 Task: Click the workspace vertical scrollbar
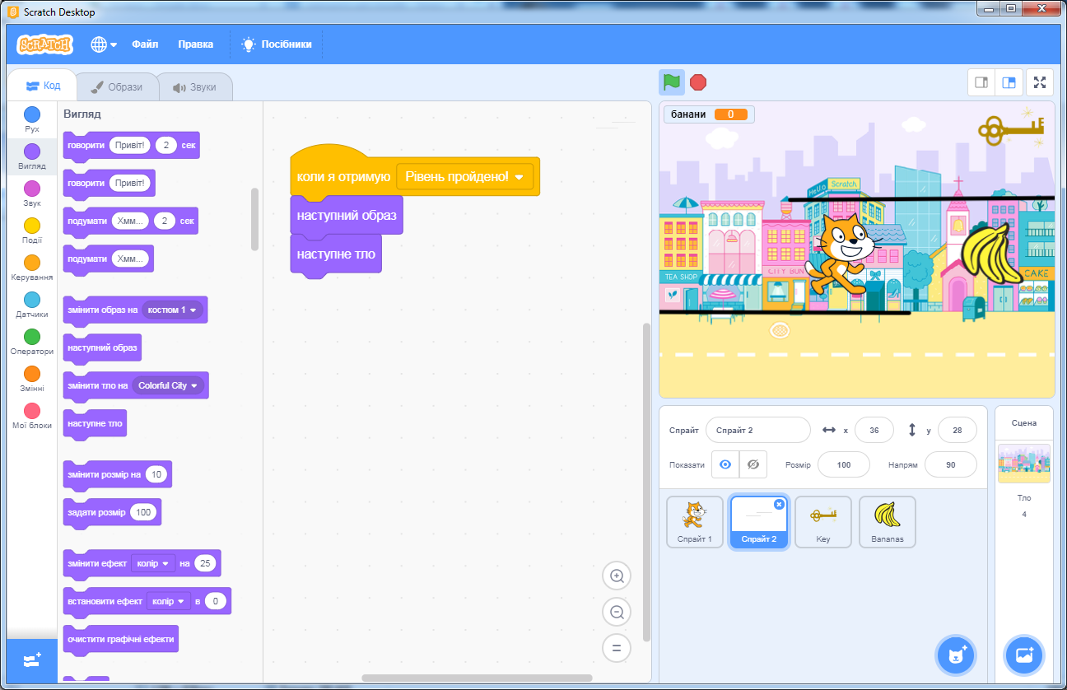[646, 482]
